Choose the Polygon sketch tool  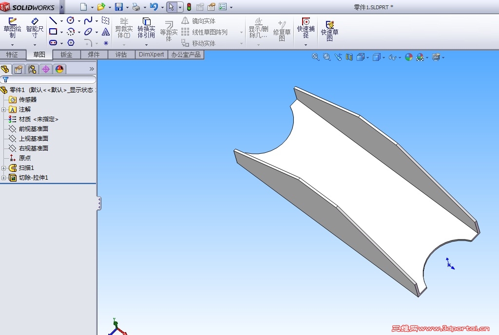click(x=71, y=42)
